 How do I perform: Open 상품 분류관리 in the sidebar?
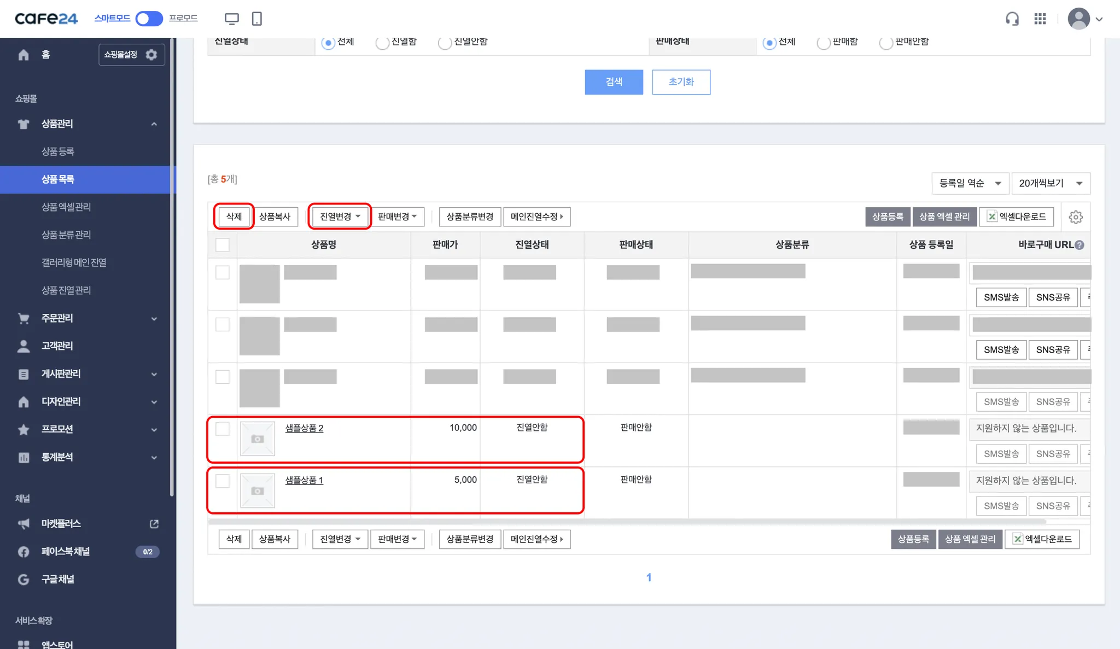click(66, 235)
